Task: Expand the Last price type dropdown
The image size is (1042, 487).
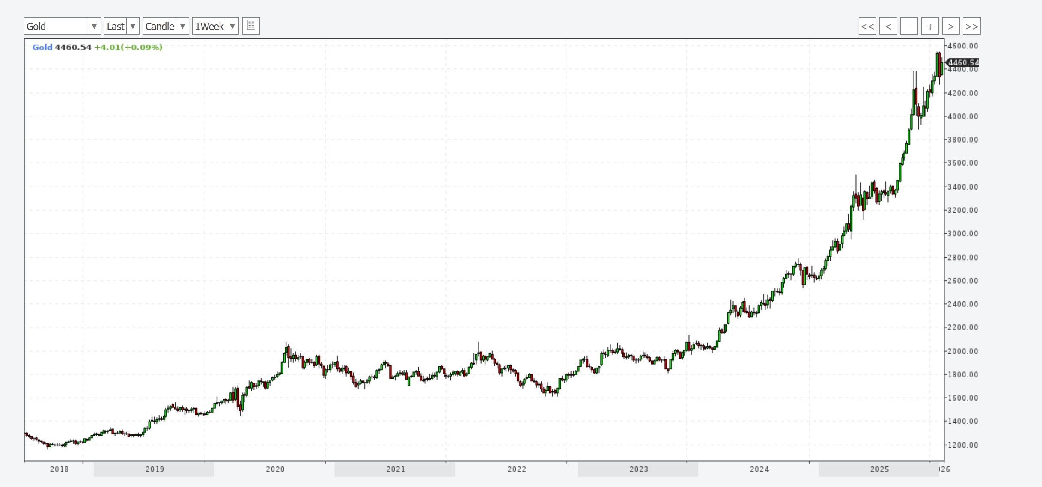Action: 133,26
